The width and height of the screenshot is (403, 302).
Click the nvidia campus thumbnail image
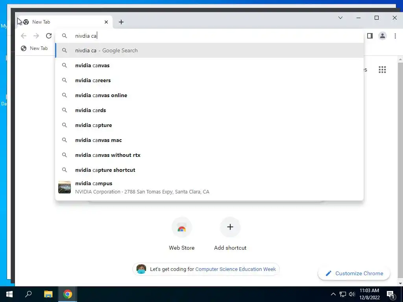pos(65,187)
